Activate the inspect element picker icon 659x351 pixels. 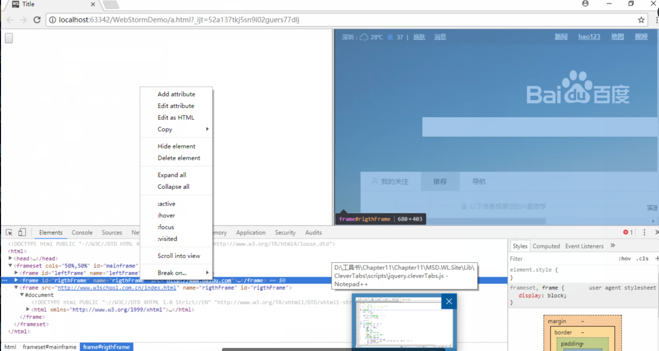pos(9,232)
